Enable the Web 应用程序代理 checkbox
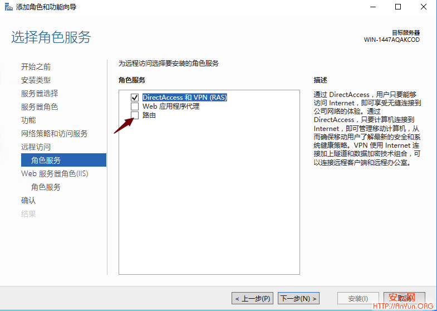Screen dimensions: 437x311 pos(134,106)
